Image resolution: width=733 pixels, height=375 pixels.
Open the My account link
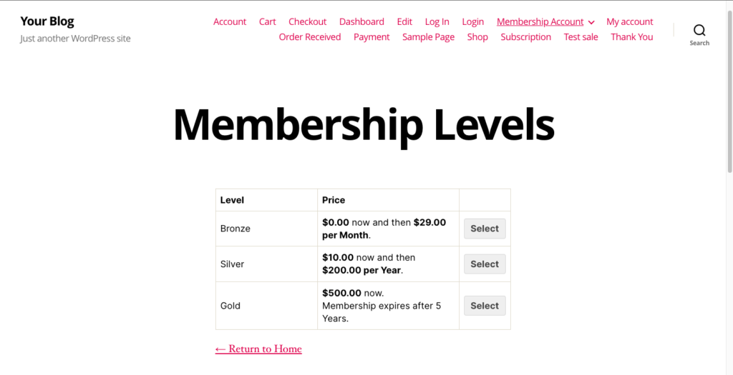click(x=629, y=22)
